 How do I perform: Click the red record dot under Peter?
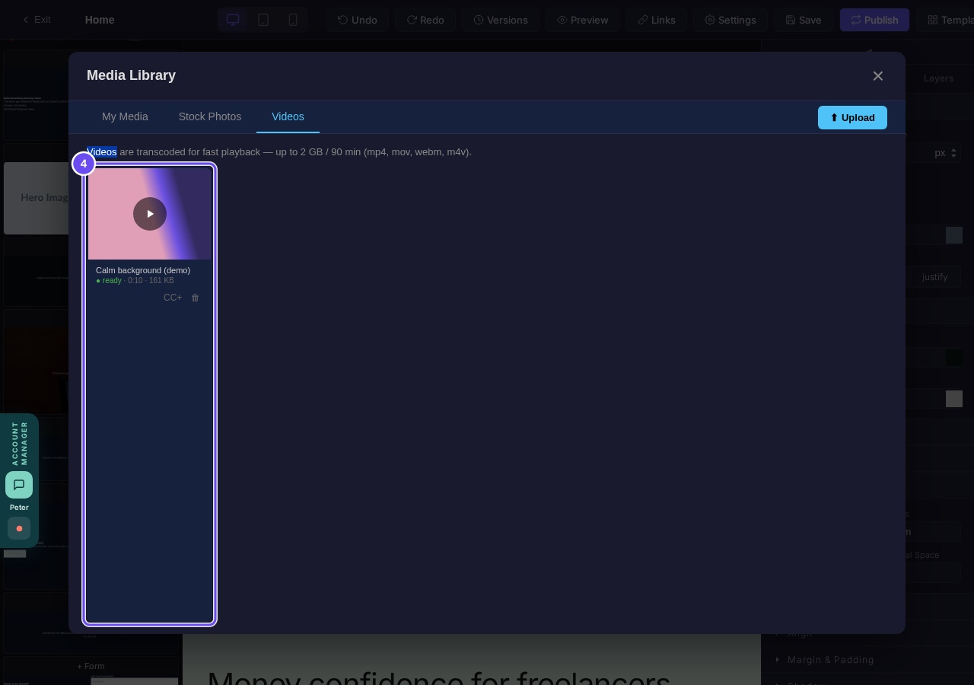tap(19, 528)
